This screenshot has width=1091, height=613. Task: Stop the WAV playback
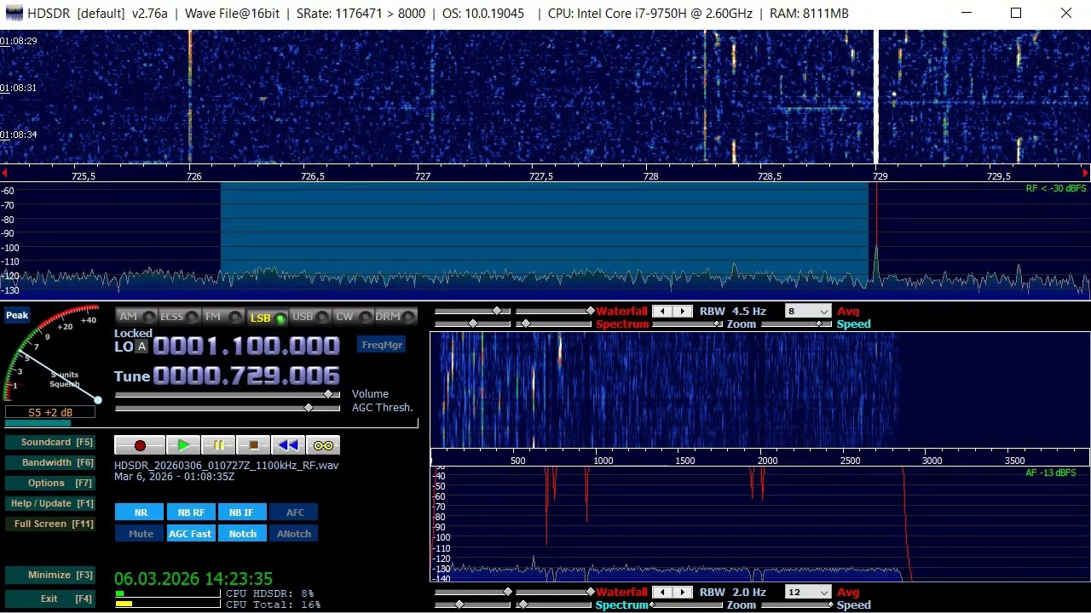click(253, 445)
